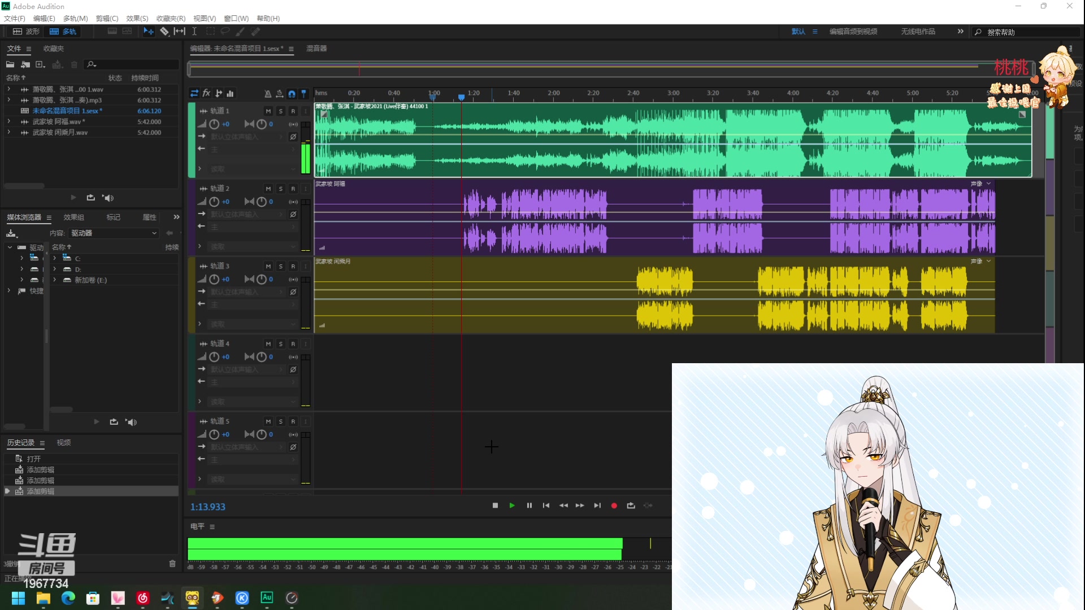The width and height of the screenshot is (1085, 610).
Task: Select the Move tool in the toolbar
Action: click(x=149, y=32)
